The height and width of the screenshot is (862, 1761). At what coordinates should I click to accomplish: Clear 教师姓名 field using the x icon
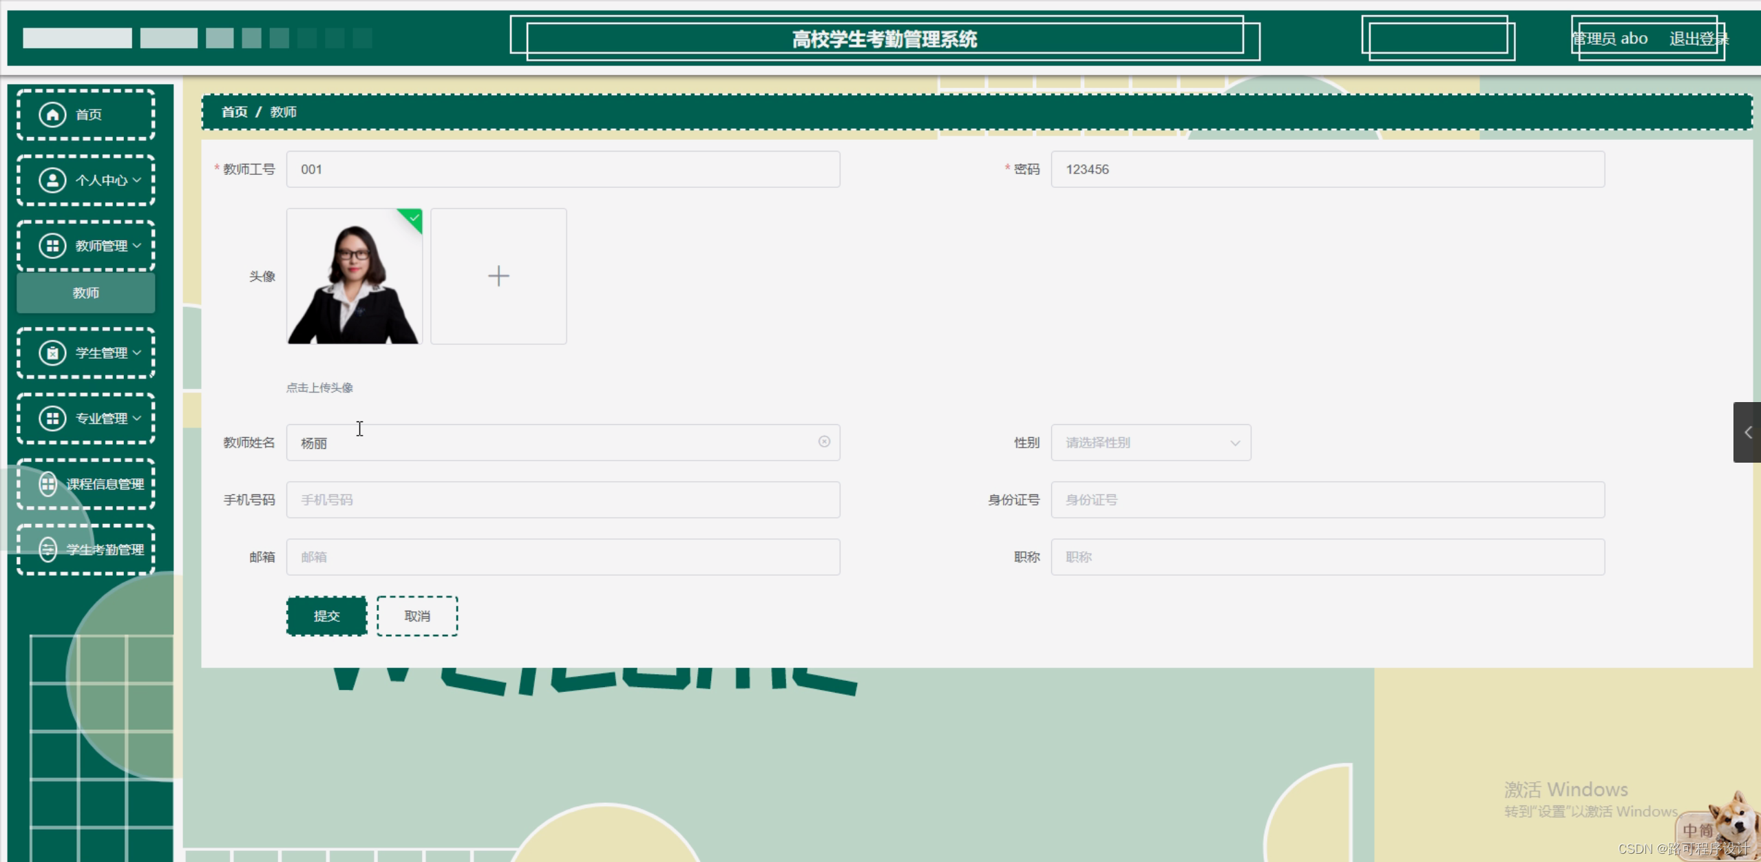tap(824, 442)
